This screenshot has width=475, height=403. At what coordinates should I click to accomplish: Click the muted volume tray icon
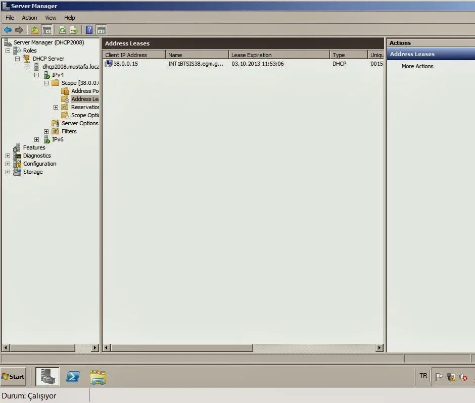pyautogui.click(x=463, y=377)
